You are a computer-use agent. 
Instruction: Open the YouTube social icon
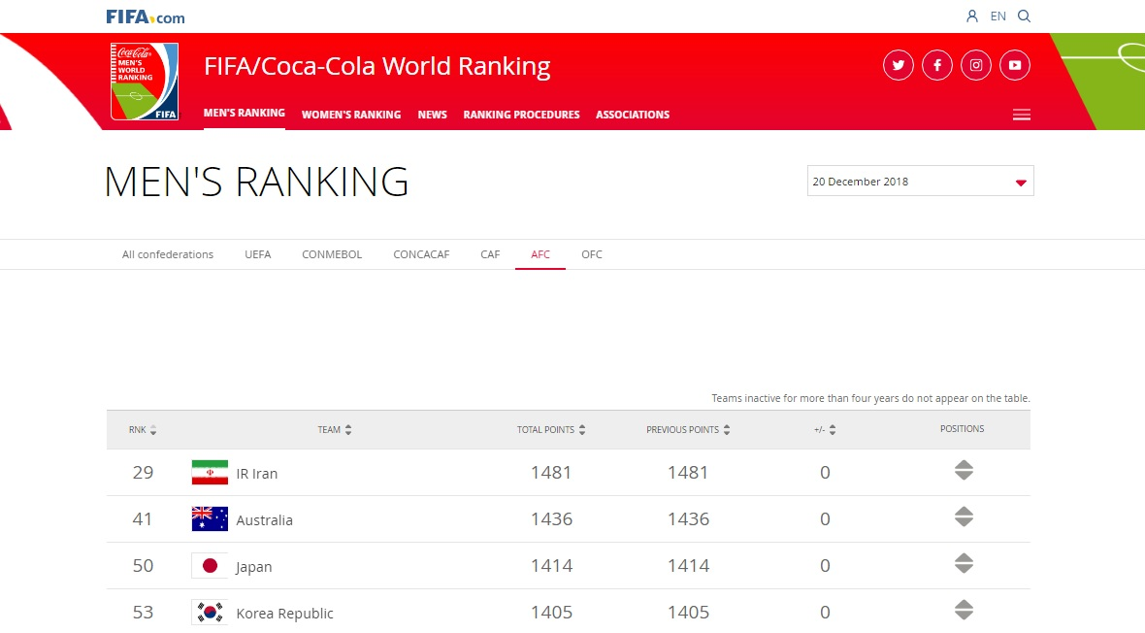(1015, 65)
